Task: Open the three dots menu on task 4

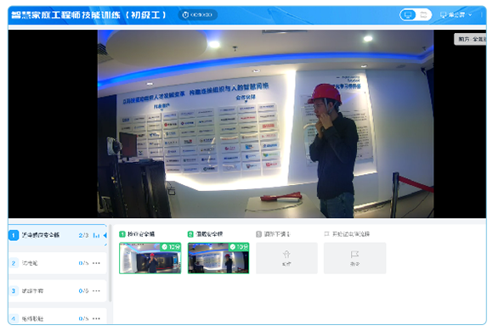Action: [x=96, y=318]
